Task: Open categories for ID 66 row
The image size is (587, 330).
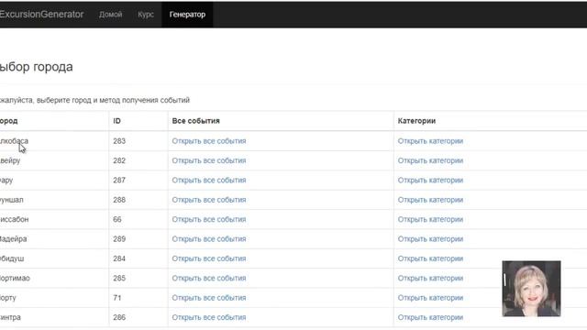Action: (430, 219)
